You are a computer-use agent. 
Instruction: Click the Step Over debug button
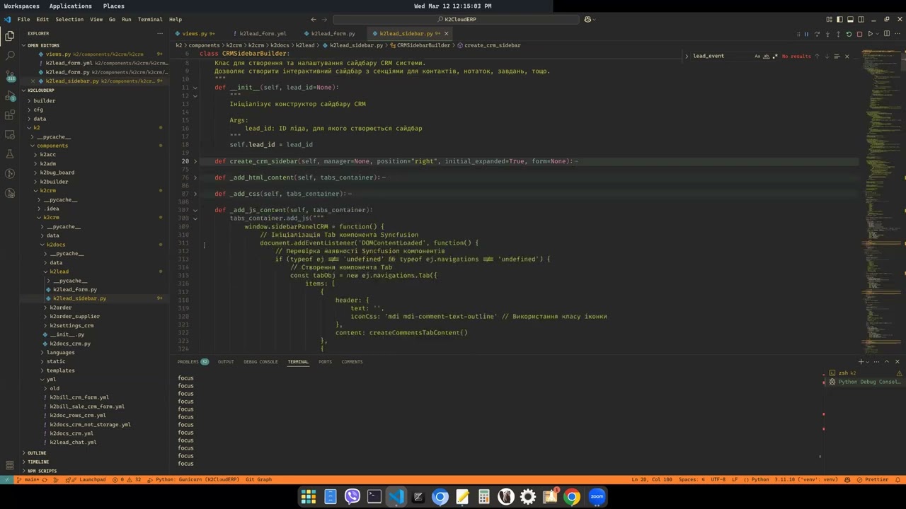(817, 34)
